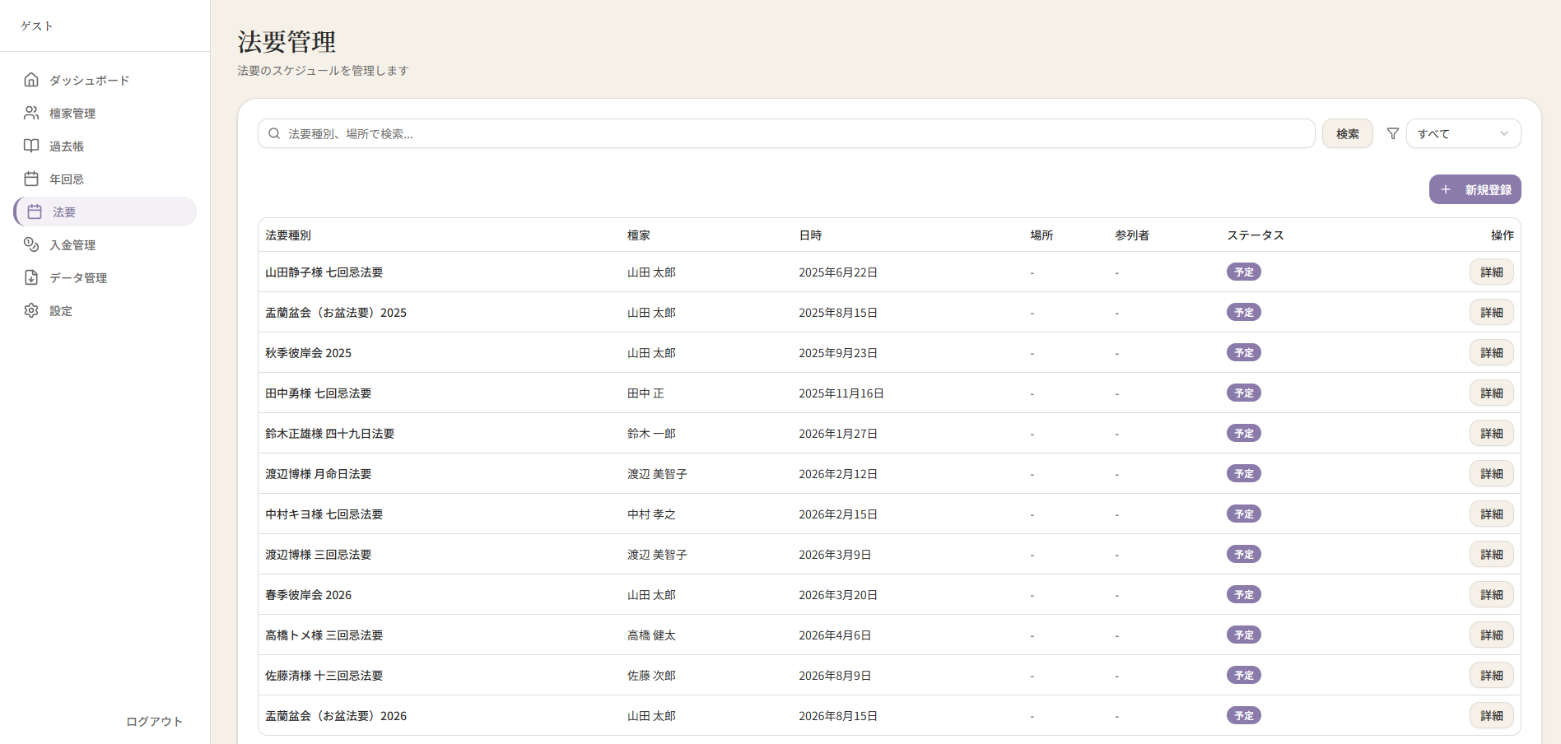Click the Dashboard home icon
Screen dimensions: 1561x744
(31, 80)
